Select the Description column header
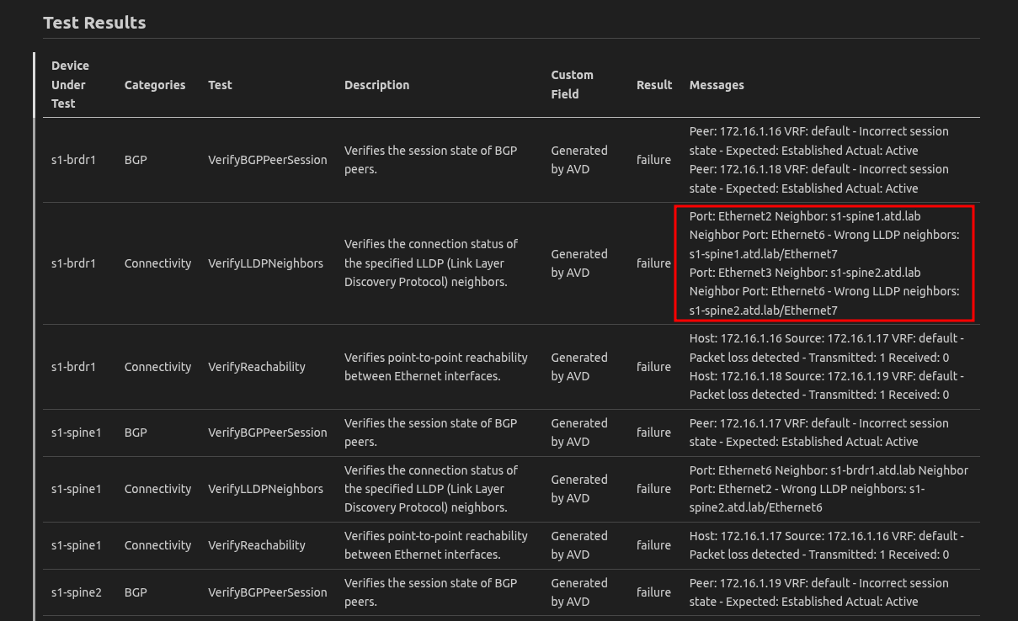 tap(376, 85)
